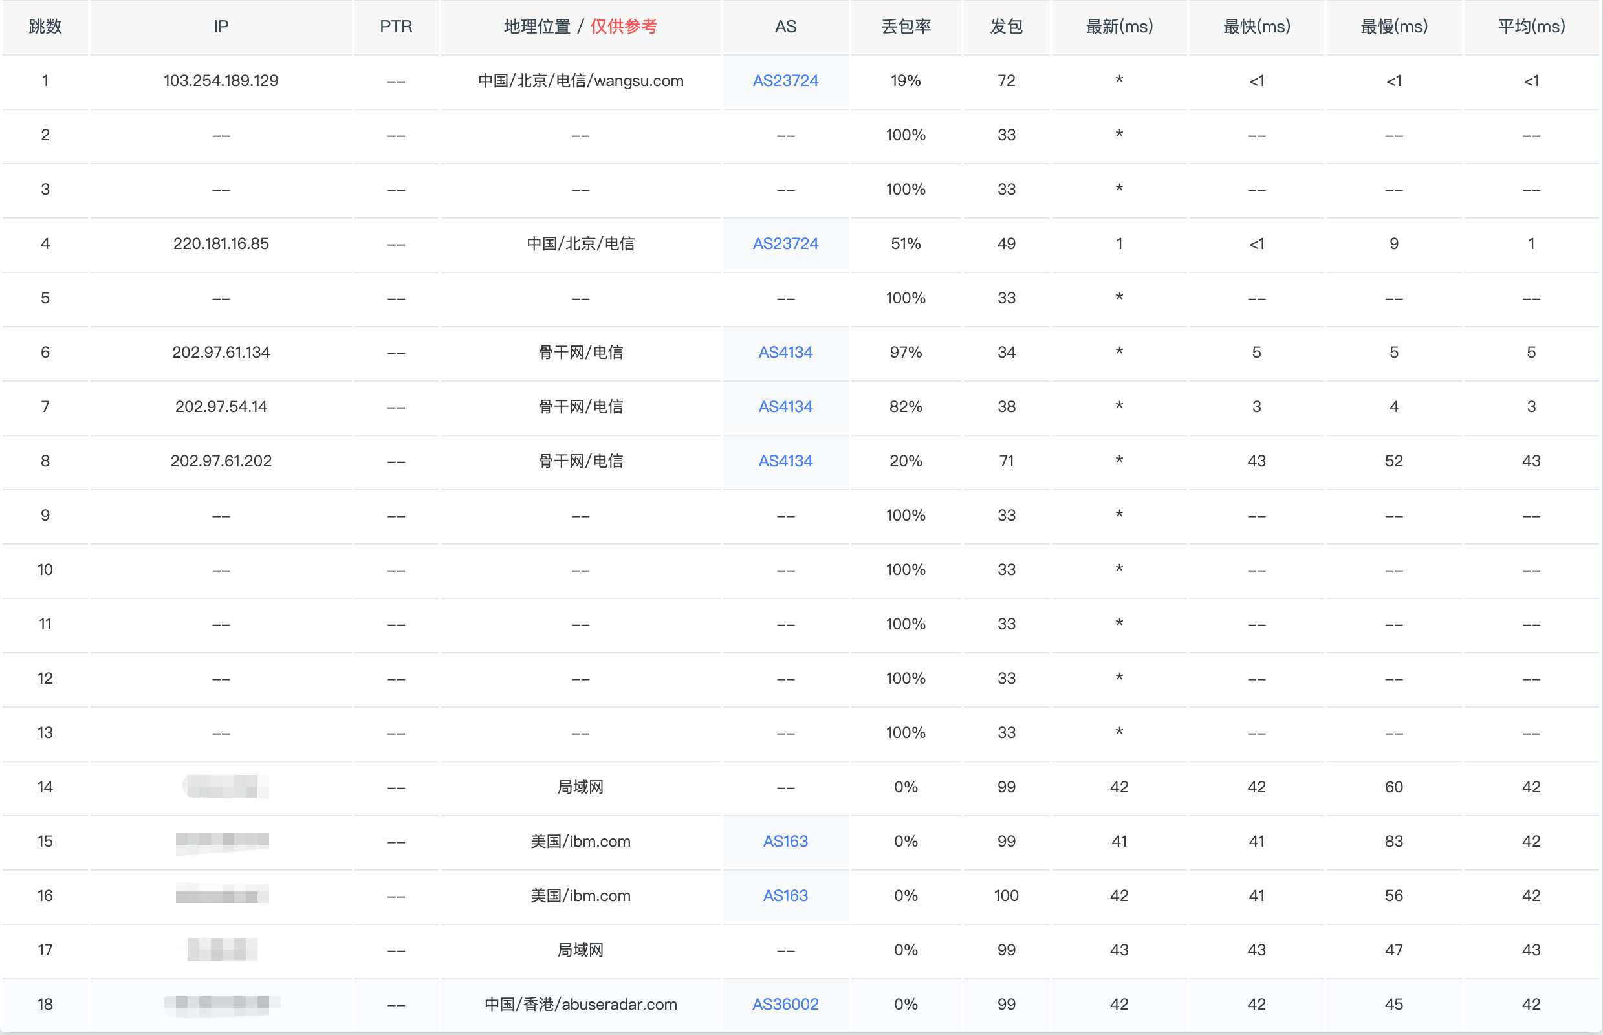
Task: Open AS23724 link for 220.181.16.85
Action: (785, 243)
